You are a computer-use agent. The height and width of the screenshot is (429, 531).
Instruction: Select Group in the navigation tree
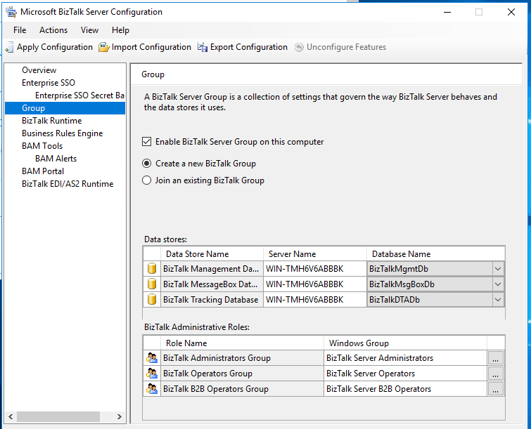coord(65,108)
